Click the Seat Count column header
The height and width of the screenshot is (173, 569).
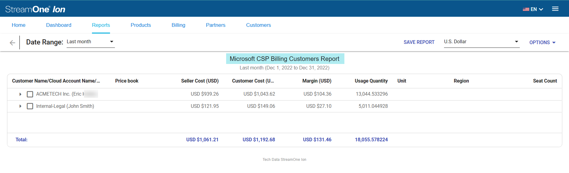point(545,81)
